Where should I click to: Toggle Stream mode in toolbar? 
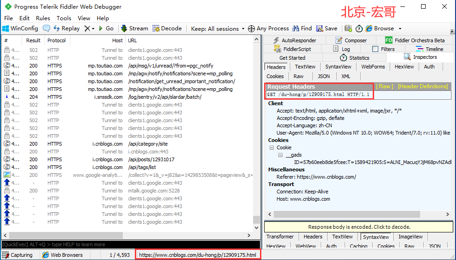134,28
